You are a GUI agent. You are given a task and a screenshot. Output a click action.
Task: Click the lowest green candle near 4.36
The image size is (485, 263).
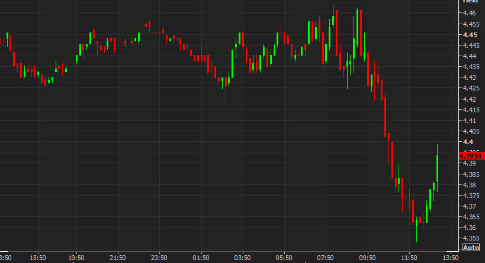(417, 229)
